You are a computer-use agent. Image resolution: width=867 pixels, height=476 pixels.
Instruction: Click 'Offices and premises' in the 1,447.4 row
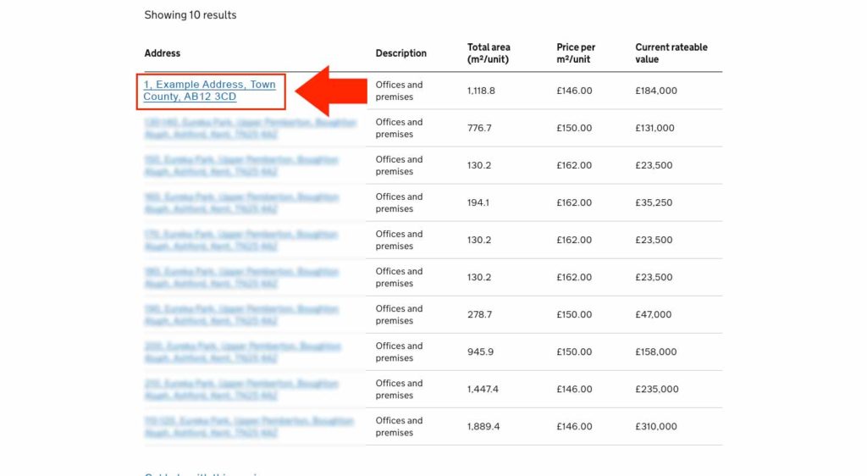point(400,390)
